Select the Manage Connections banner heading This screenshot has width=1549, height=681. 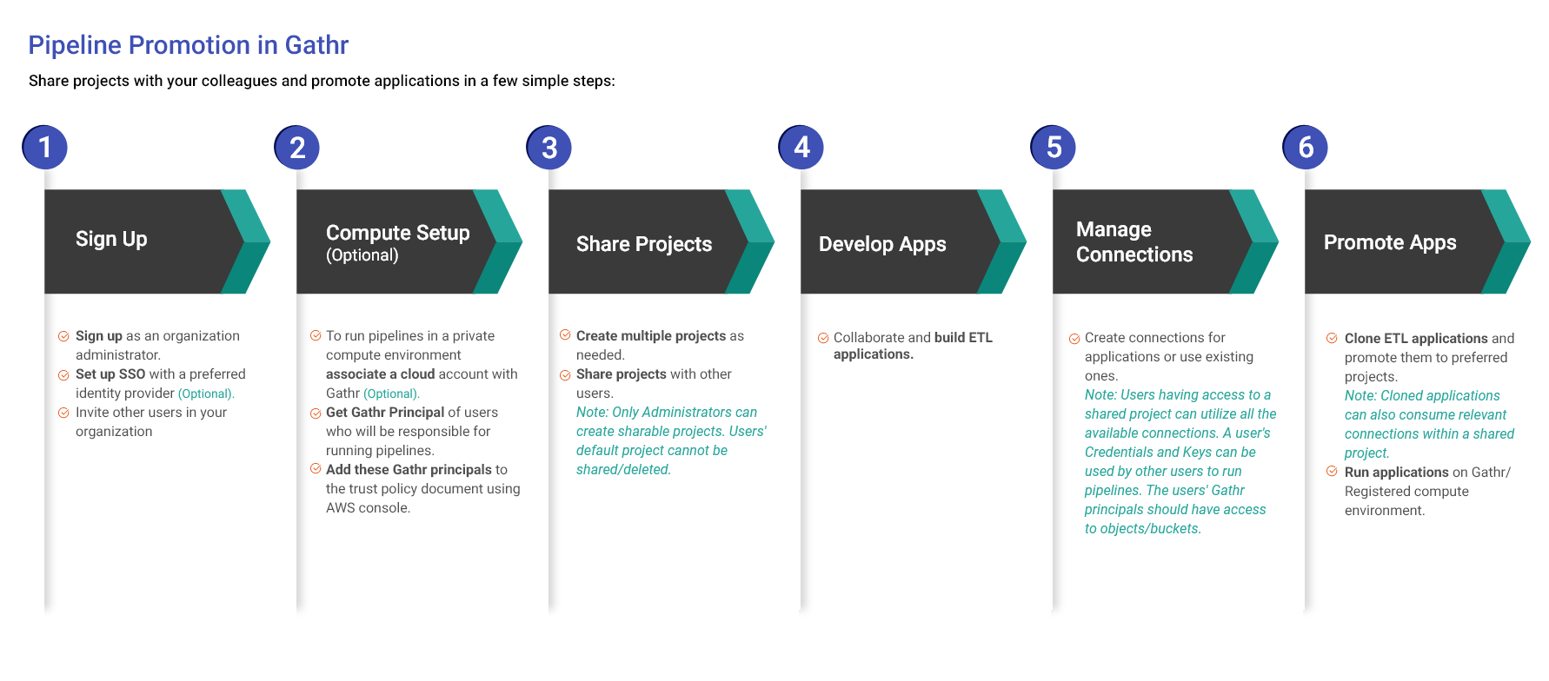tap(1133, 241)
